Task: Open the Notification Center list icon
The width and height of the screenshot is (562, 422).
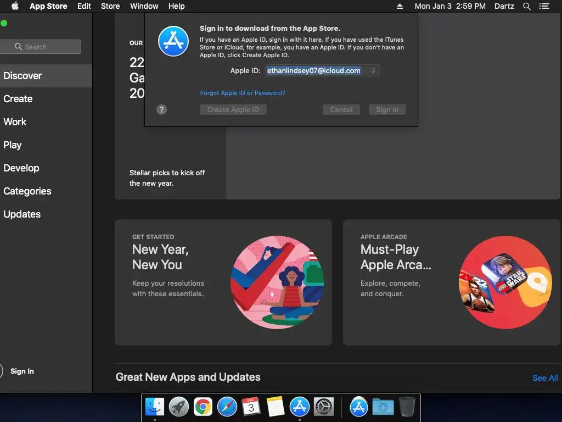Action: click(544, 6)
